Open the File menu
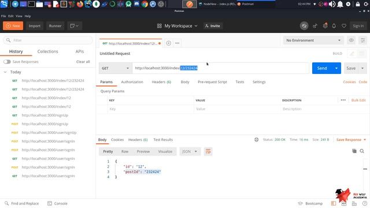This screenshot has width=370, height=208. (3, 16)
